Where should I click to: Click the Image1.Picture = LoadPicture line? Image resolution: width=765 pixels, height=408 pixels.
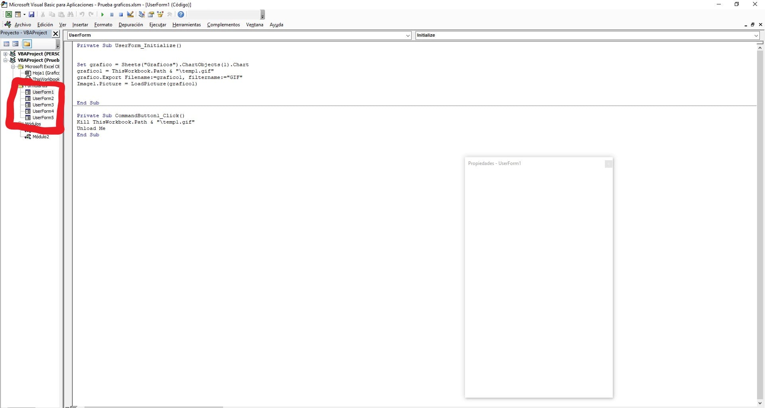(137, 84)
